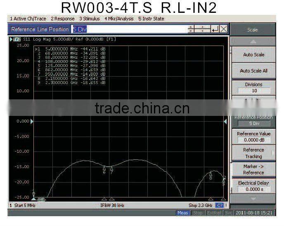This screenshot has width=284, height=226.
Task: Click the -25.00 bottom scale label
Action: tap(22, 197)
